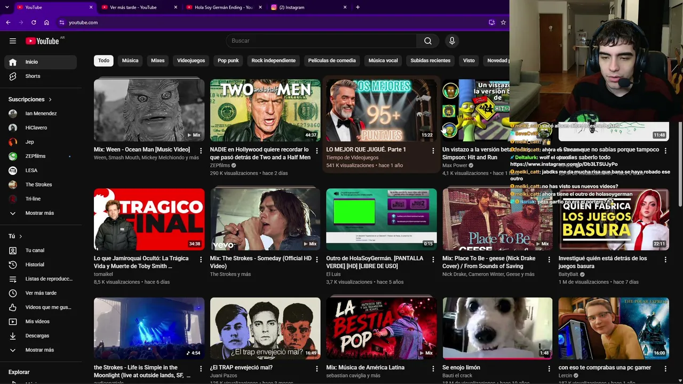Open ZEPfilms subscription in the sidebar
This screenshot has width=683, height=384.
tap(41, 156)
